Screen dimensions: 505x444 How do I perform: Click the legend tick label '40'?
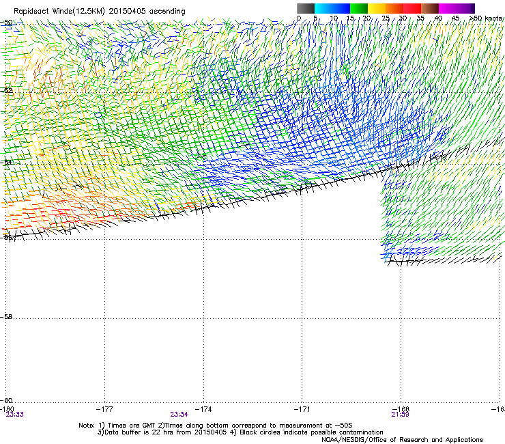coord(438,18)
